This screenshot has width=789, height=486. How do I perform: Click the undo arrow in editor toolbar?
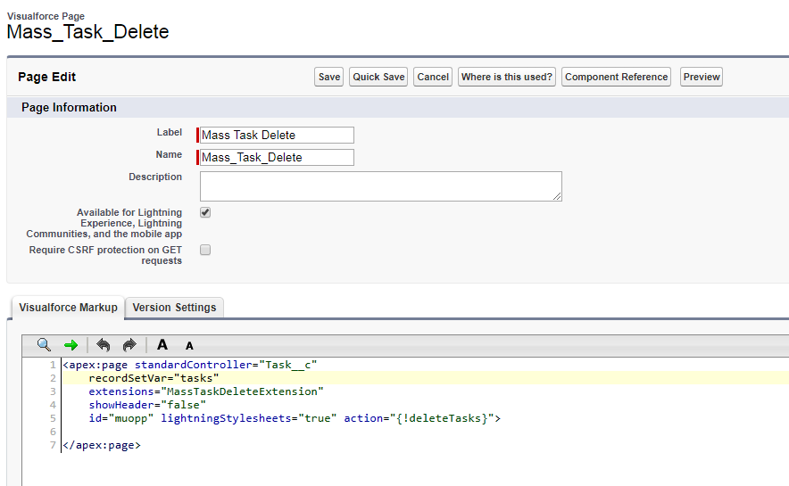[104, 345]
